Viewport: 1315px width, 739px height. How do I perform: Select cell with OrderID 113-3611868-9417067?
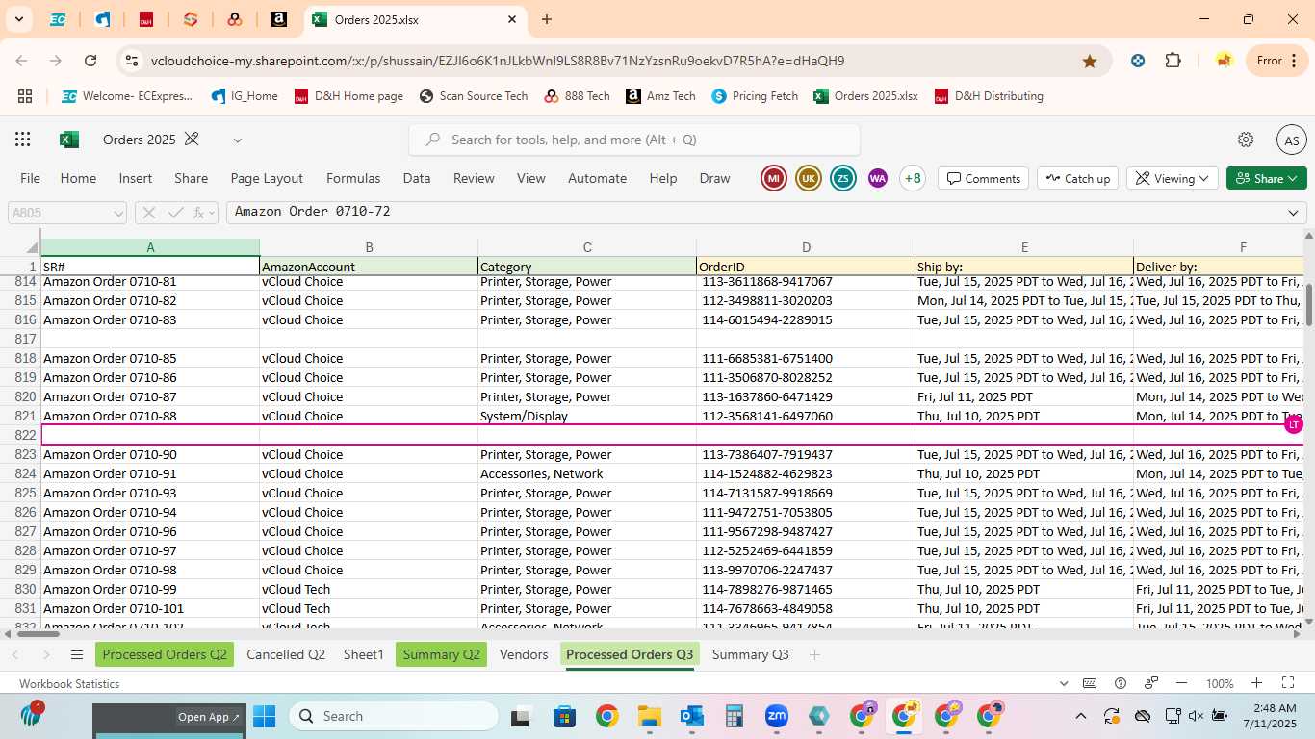[x=806, y=282]
